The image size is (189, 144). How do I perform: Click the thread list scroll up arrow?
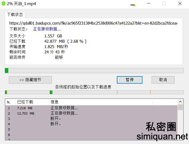click(180, 102)
